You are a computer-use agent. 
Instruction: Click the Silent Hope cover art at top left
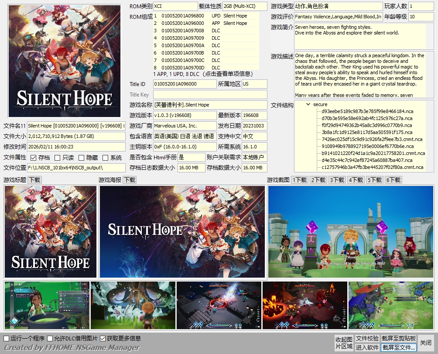pos(65,61)
